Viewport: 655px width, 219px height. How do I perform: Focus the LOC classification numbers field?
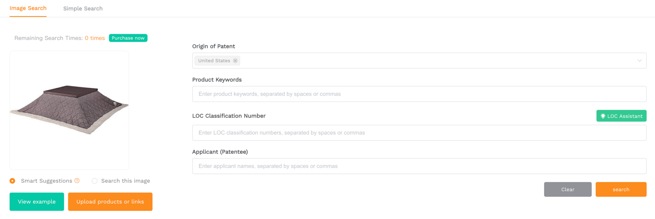click(419, 133)
